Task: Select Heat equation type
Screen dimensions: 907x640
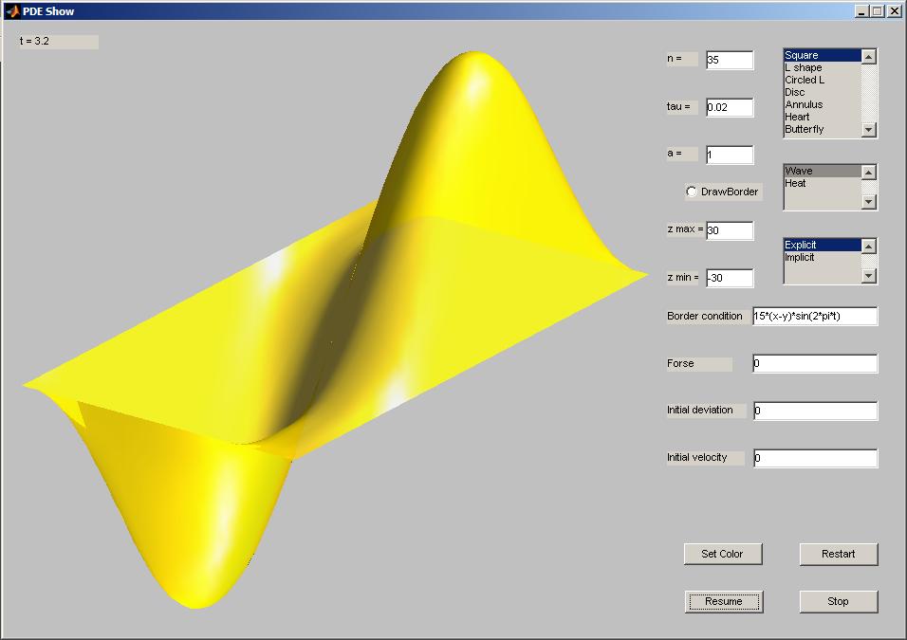Action: (822, 183)
